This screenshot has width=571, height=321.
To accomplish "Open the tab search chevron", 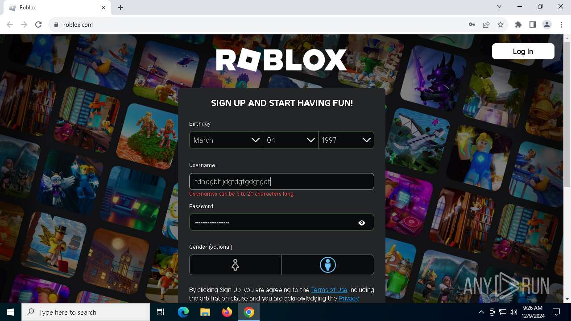I will click(x=499, y=7).
